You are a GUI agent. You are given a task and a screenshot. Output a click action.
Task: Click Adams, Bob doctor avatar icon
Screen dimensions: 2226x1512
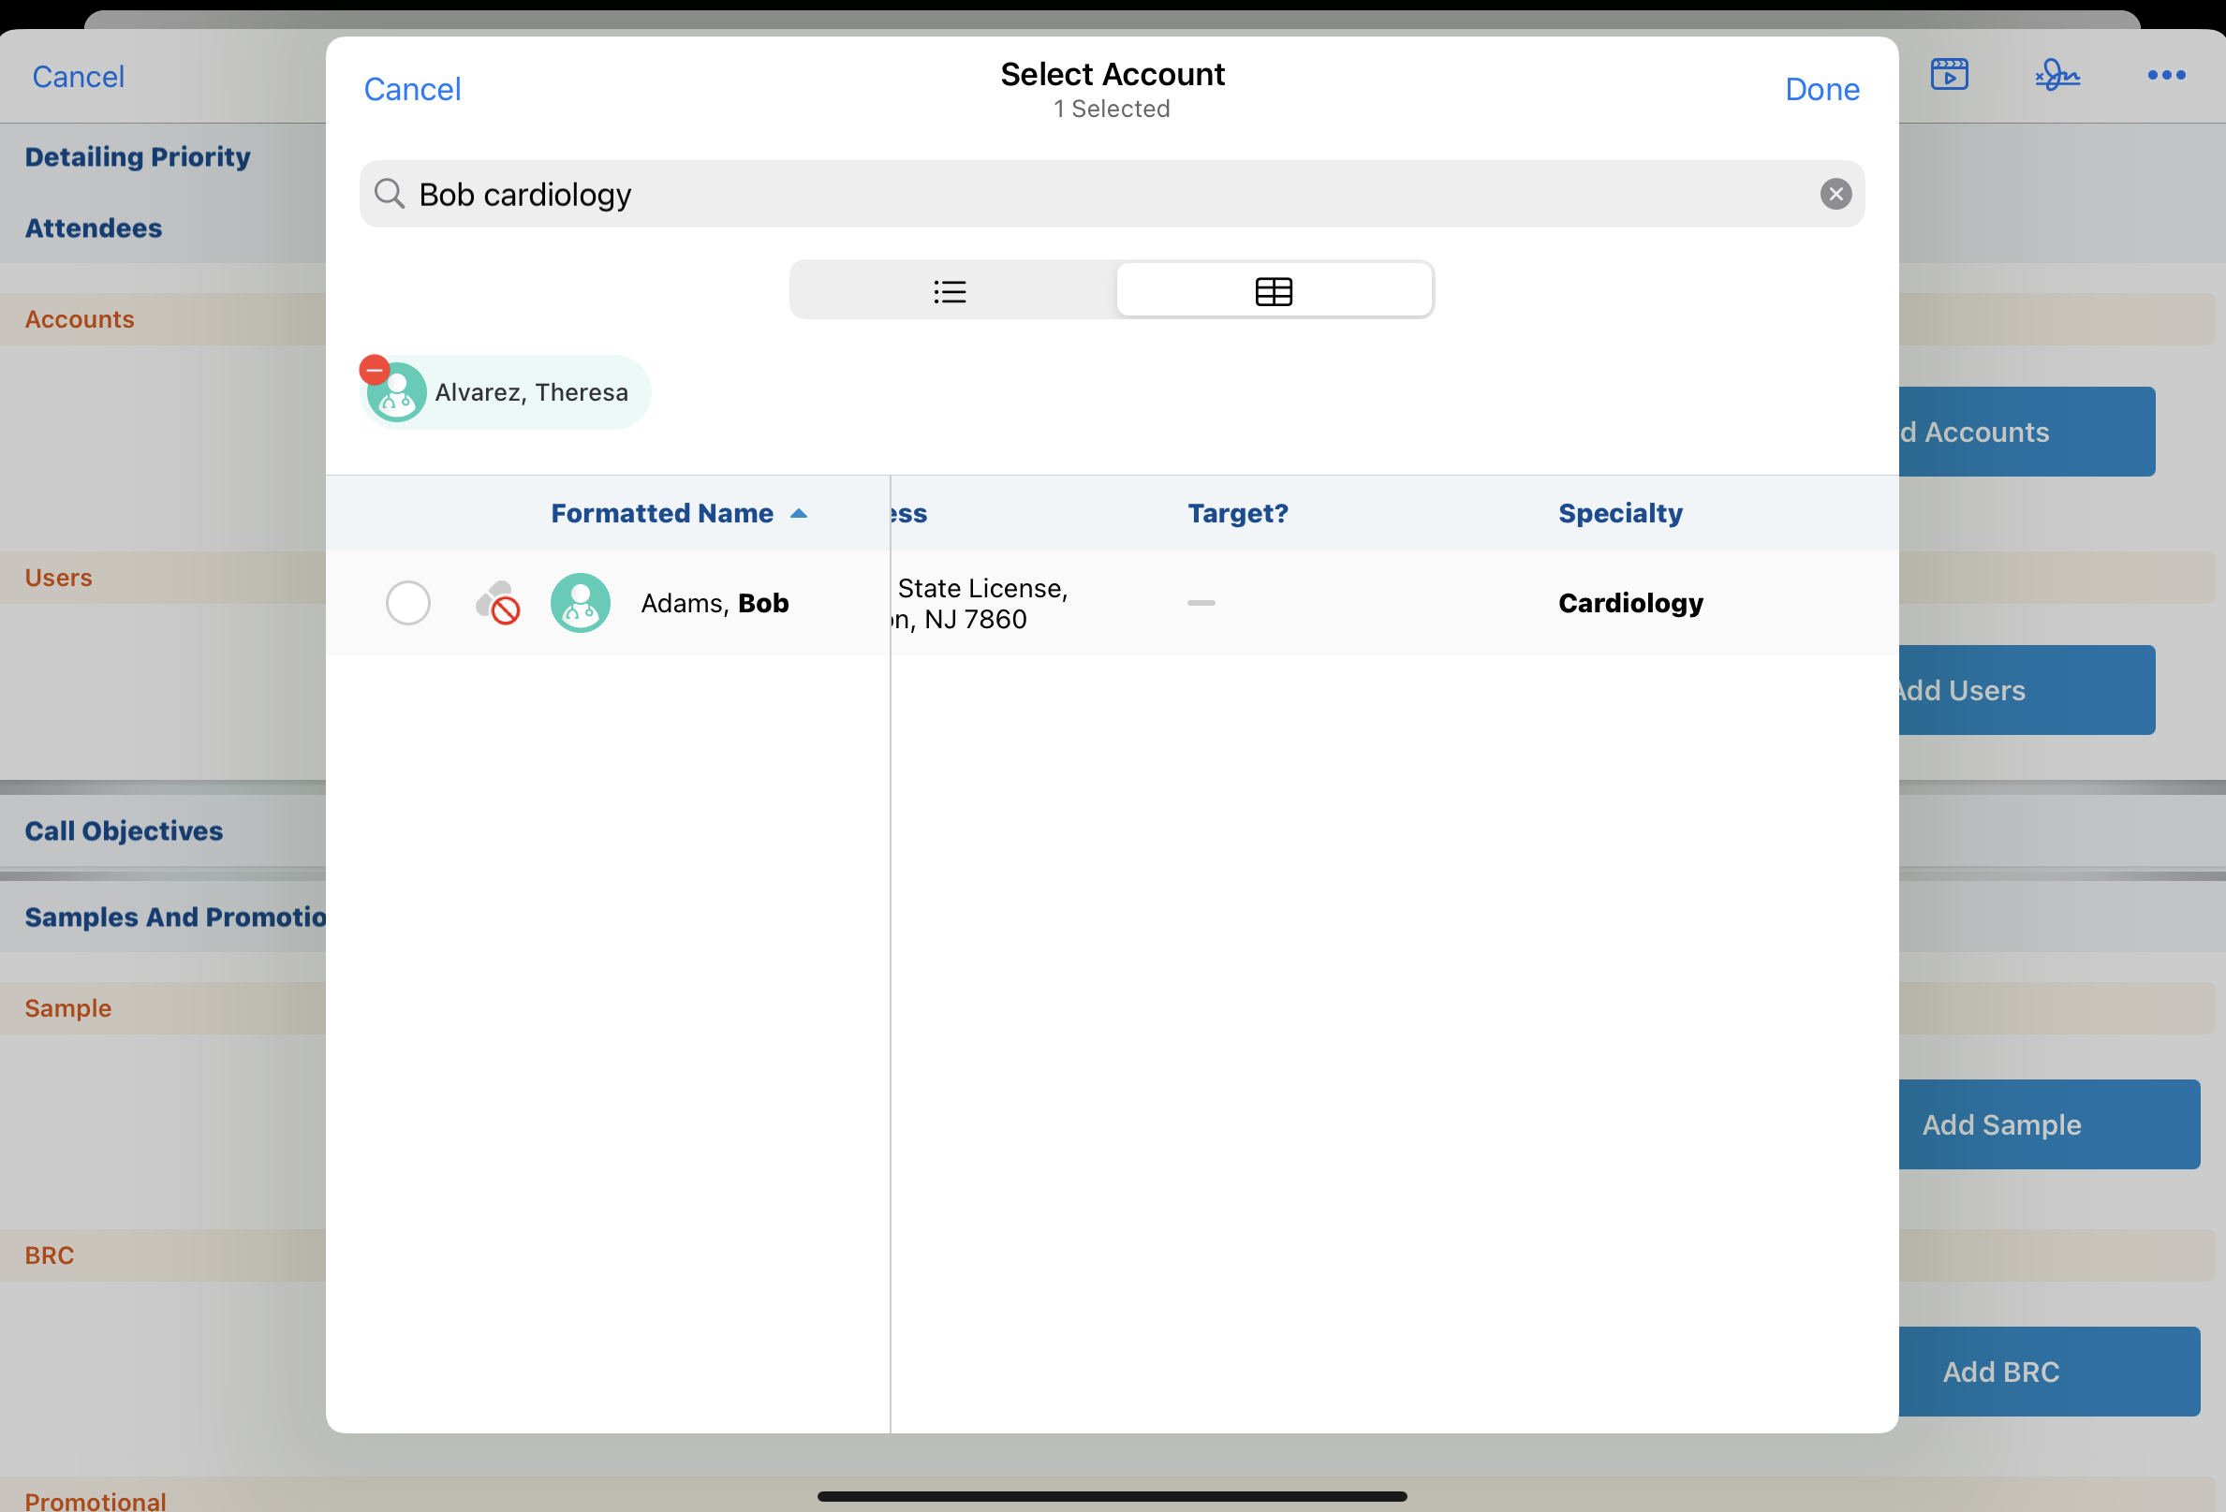coord(581,602)
